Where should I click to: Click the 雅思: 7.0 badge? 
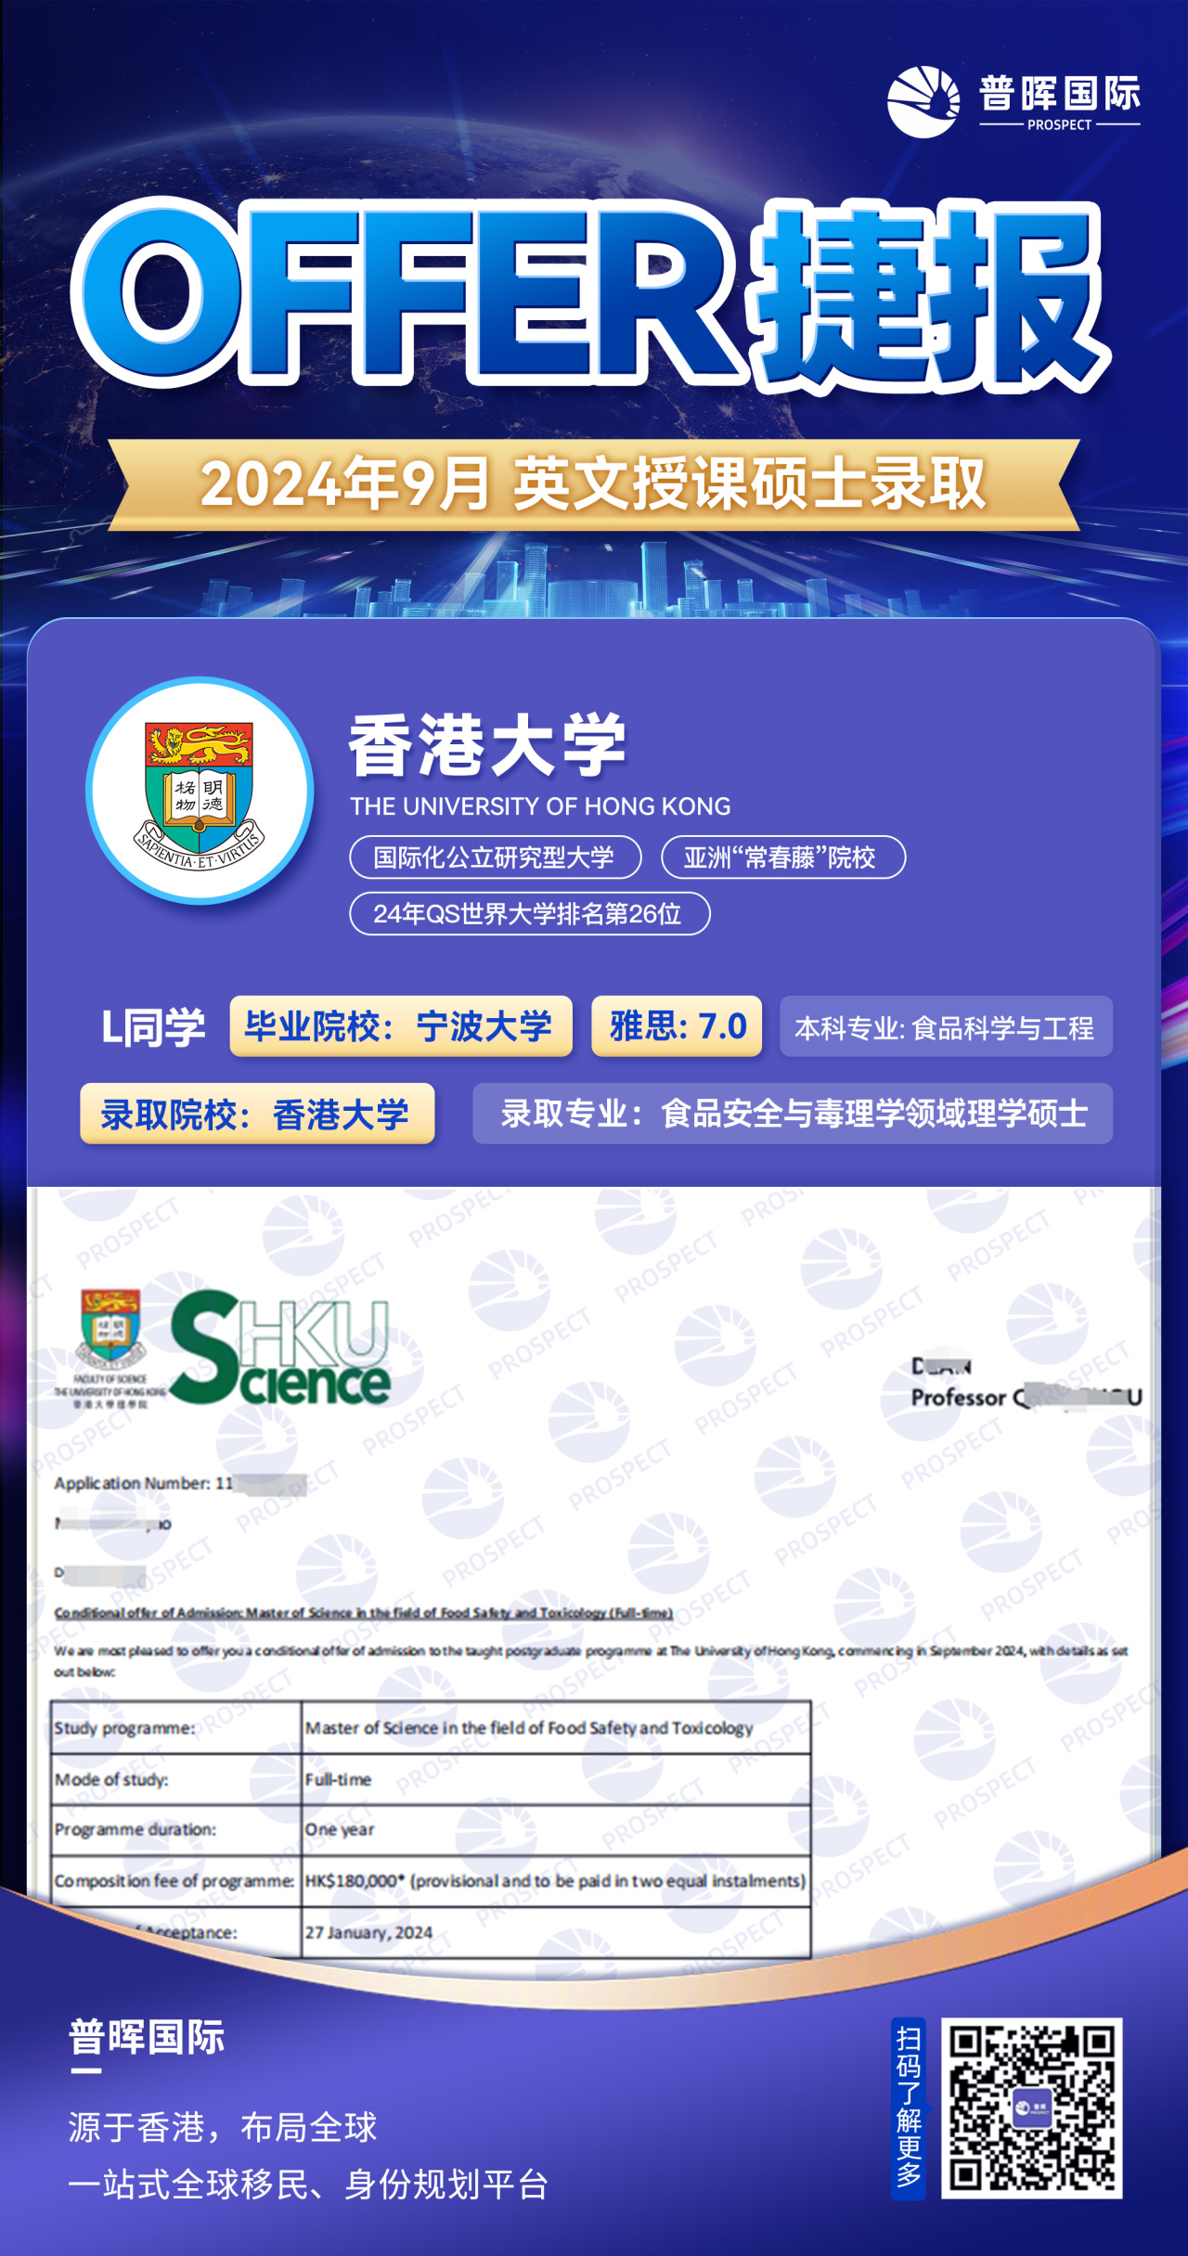point(678,1026)
